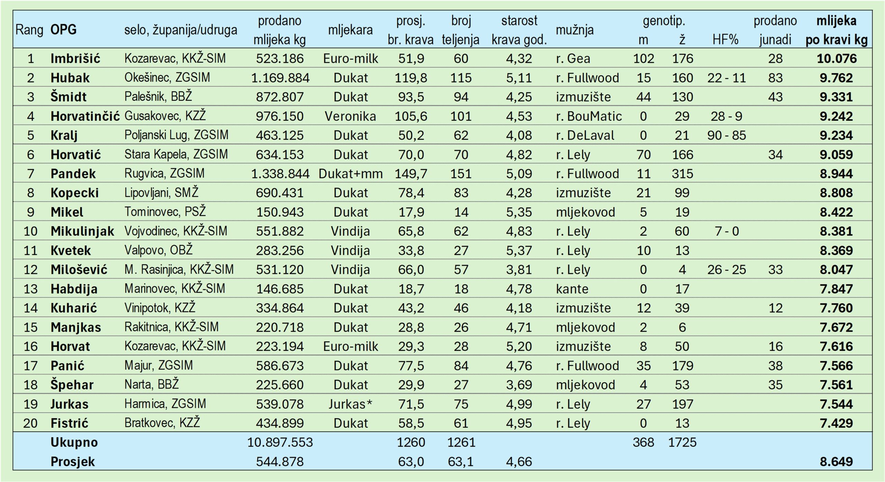Click the mljekara column header
The width and height of the screenshot is (885, 482).
point(350,30)
